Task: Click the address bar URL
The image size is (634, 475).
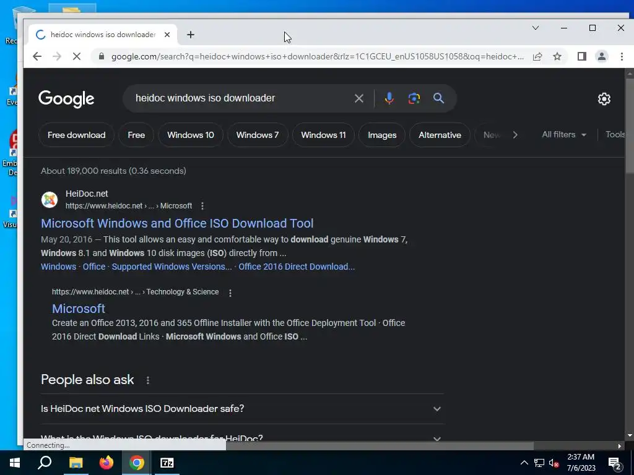Action: [318, 56]
